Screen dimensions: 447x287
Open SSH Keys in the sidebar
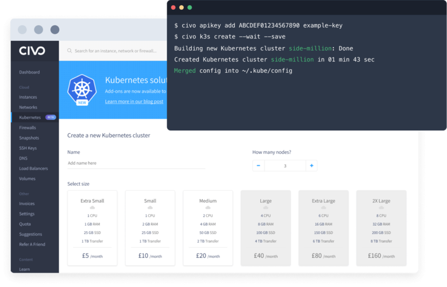(x=28, y=148)
